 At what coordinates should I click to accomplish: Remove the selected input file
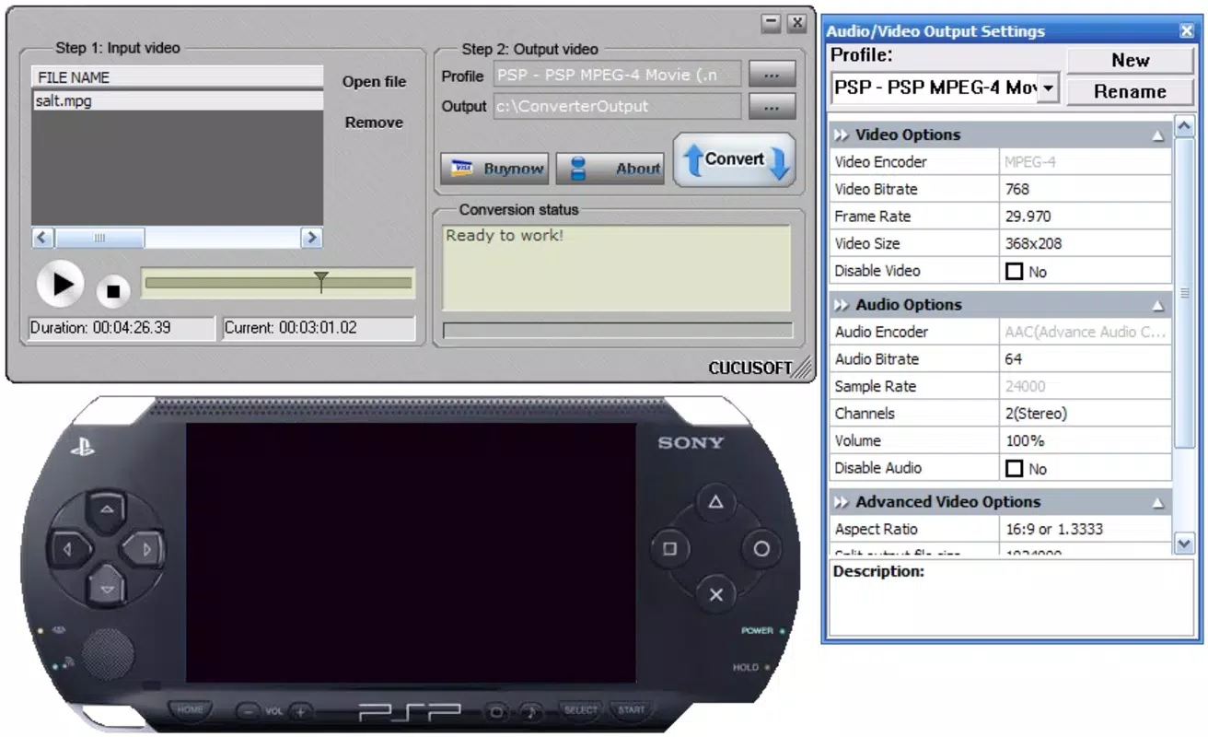click(x=374, y=122)
